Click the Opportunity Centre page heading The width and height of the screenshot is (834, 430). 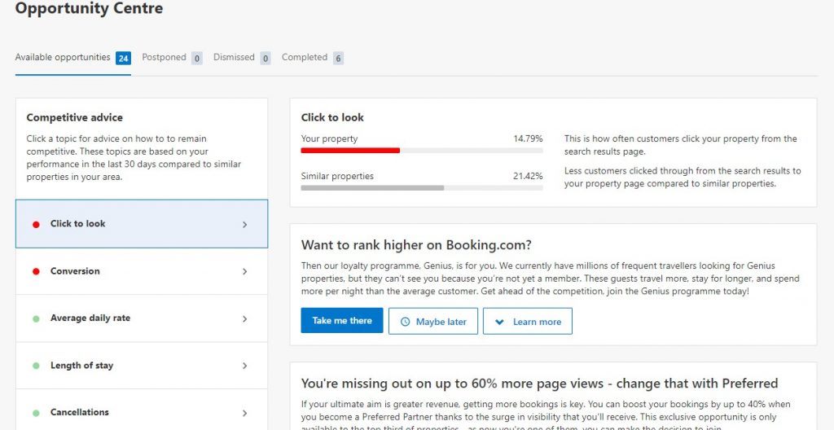pos(89,8)
